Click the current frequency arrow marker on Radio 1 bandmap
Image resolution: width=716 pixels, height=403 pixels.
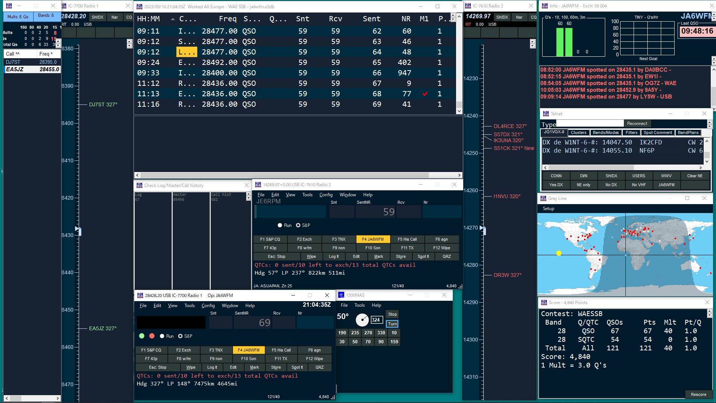point(78,229)
